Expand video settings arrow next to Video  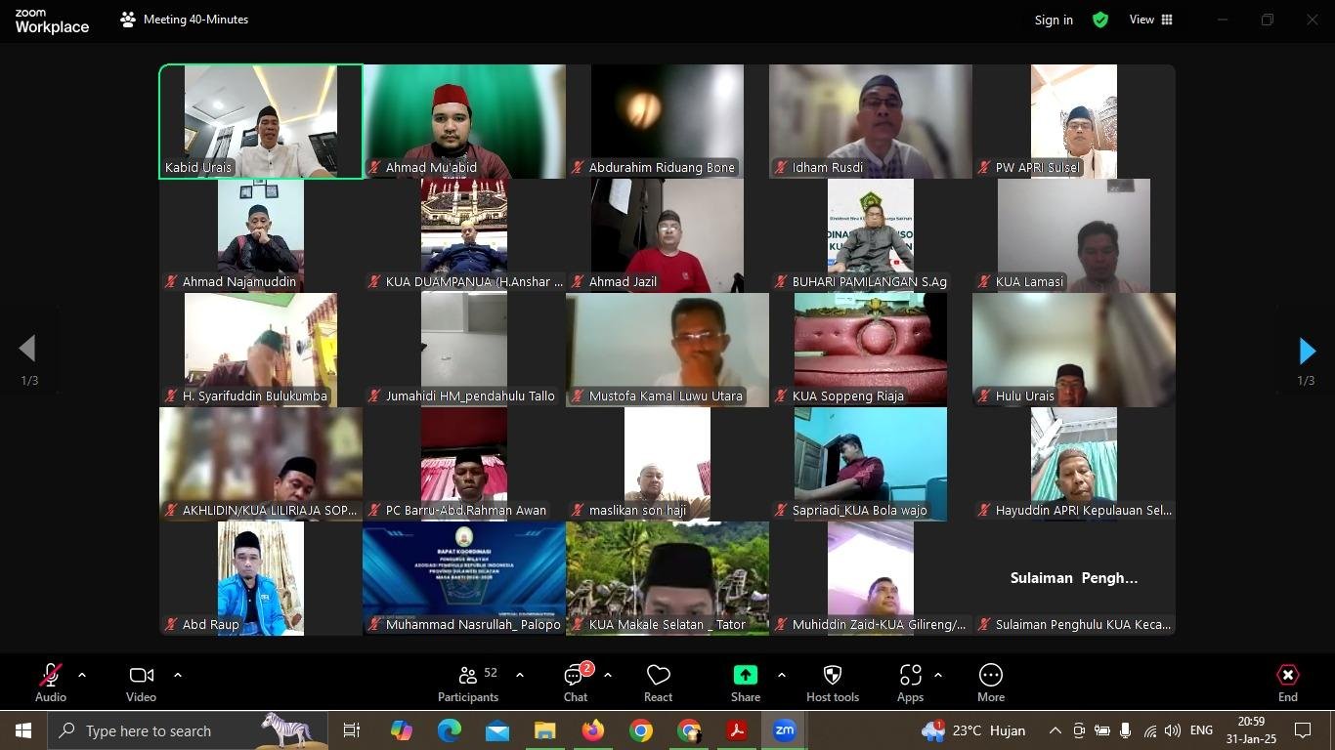click(178, 675)
